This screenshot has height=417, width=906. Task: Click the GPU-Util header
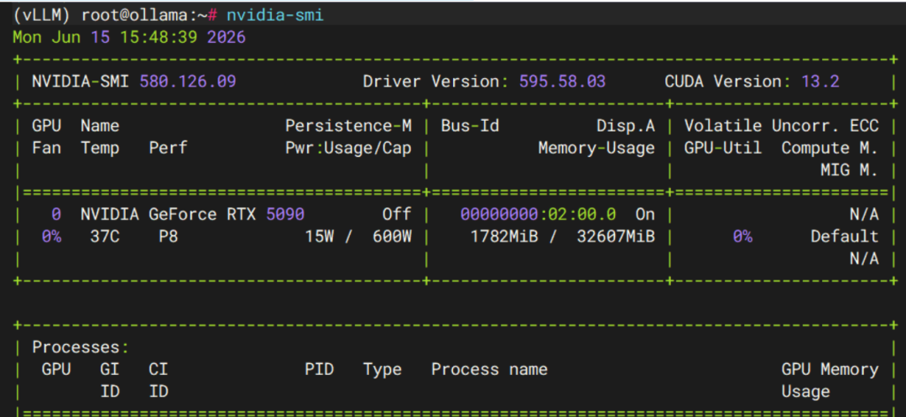pyautogui.click(x=723, y=149)
